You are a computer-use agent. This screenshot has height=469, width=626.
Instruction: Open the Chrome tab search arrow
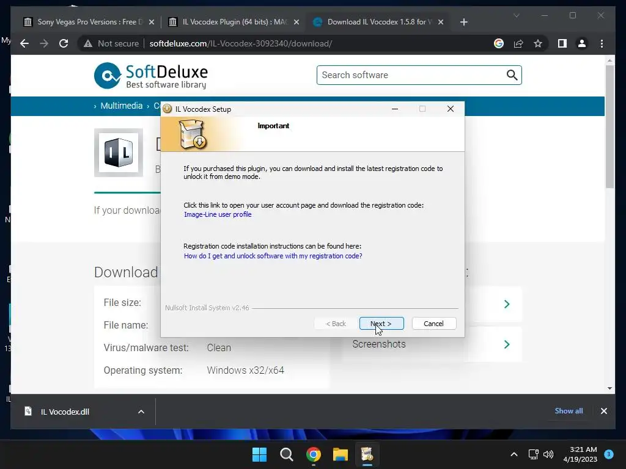(516, 15)
